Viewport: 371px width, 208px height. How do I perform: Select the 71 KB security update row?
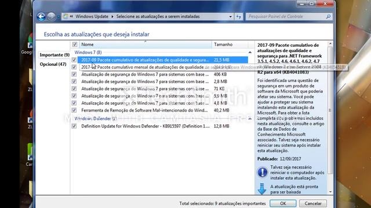163,88
